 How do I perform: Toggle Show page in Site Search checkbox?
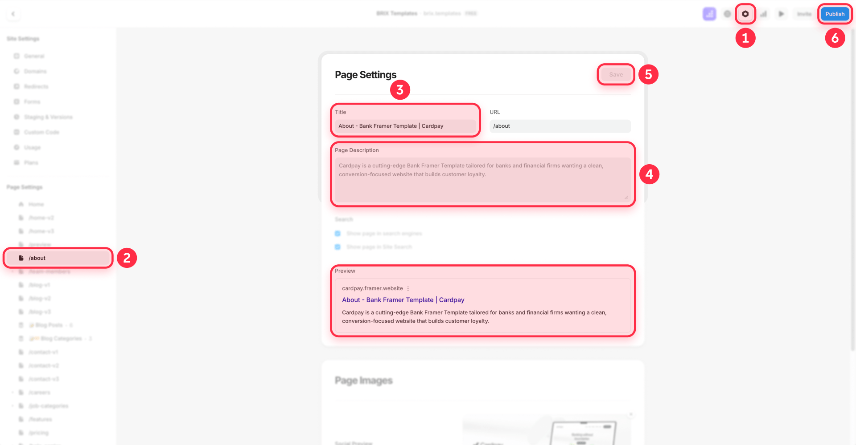point(337,247)
